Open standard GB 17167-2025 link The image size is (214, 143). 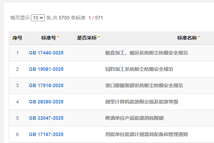(x=46, y=134)
